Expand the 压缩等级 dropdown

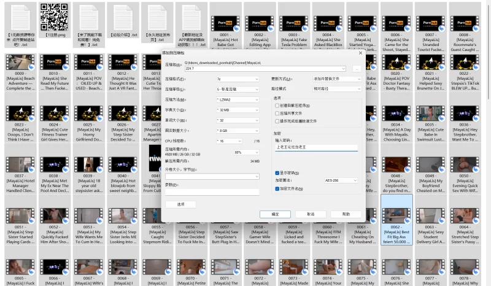point(238,90)
